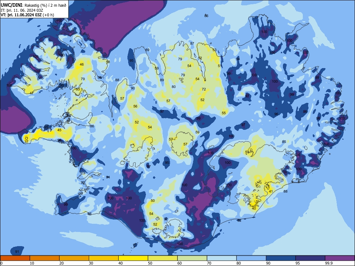Click the map humidity value '47'

tap(32, 93)
